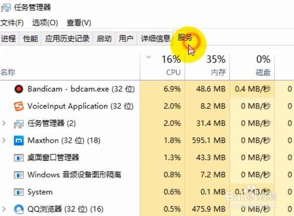This screenshot has height=216, width=294.
Task: Click the 0.5% CPU value for QQ浏览器
Action: pyautogui.click(x=172, y=209)
